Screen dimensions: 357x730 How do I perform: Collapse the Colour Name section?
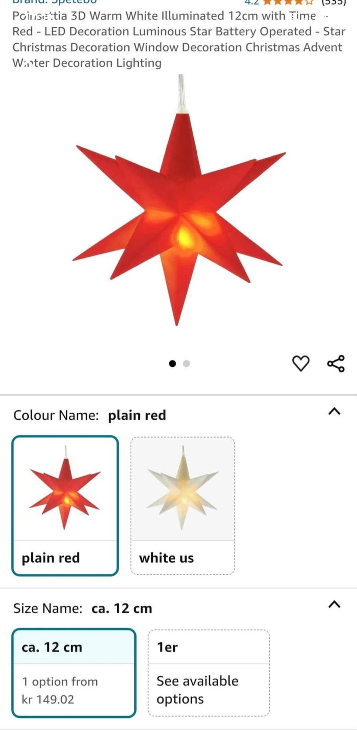334,412
